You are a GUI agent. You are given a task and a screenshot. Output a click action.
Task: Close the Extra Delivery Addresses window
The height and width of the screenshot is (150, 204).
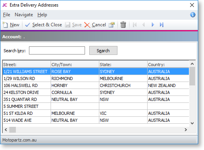(192, 5)
